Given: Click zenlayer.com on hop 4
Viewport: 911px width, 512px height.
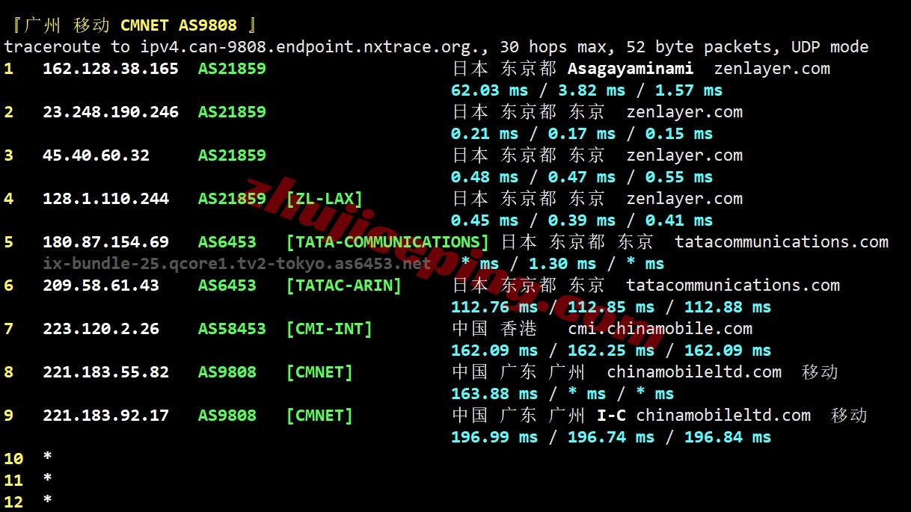Looking at the screenshot, I should click(x=684, y=199).
